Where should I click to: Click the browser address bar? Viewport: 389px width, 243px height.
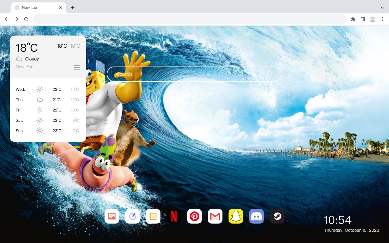(190, 19)
